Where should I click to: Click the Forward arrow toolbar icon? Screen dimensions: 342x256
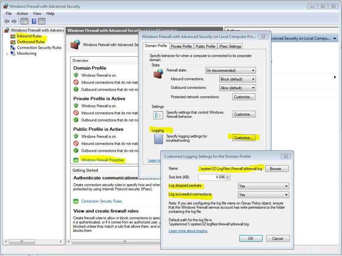tap(15, 21)
